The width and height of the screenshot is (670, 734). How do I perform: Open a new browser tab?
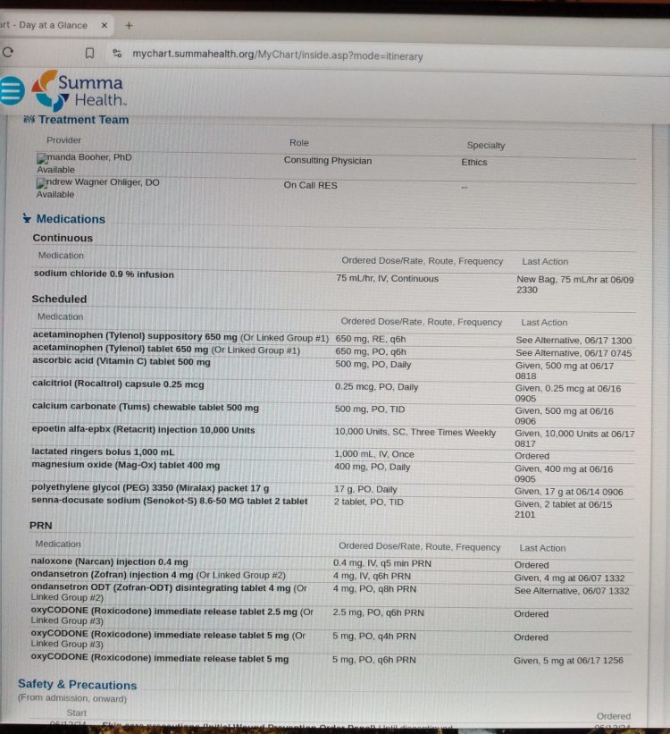[129, 25]
